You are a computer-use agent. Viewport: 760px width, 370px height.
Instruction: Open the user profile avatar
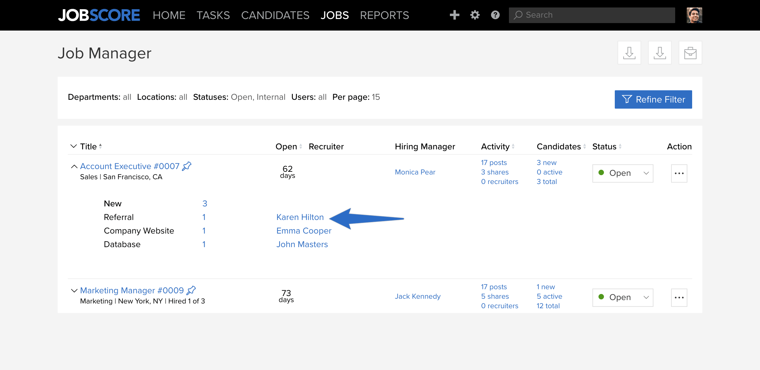coord(695,15)
